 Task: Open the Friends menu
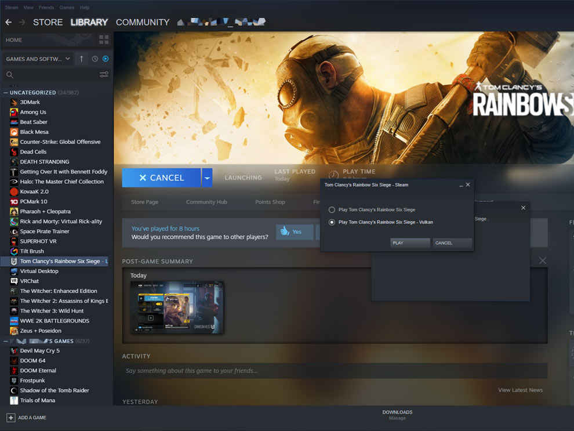(46, 8)
